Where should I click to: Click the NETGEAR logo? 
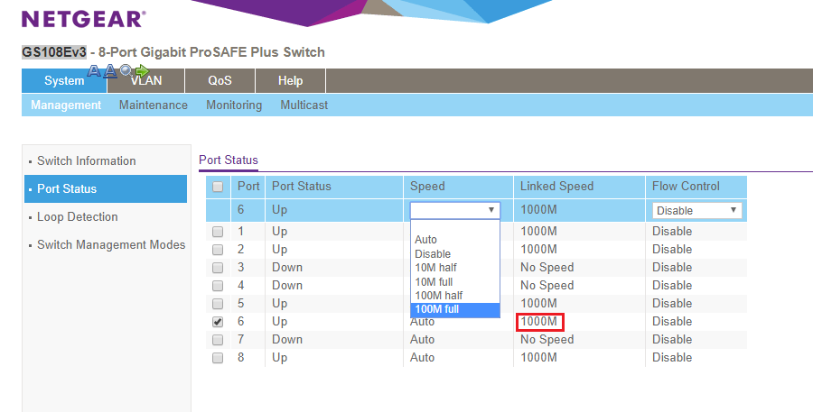83,19
